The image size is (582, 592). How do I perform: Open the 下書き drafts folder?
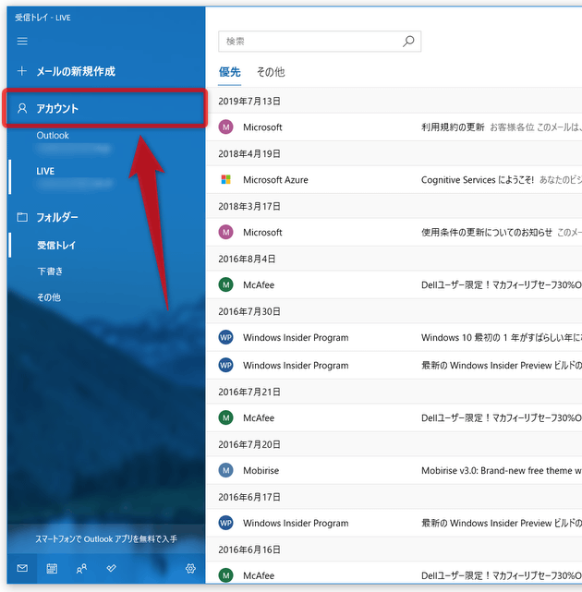click(x=106, y=272)
